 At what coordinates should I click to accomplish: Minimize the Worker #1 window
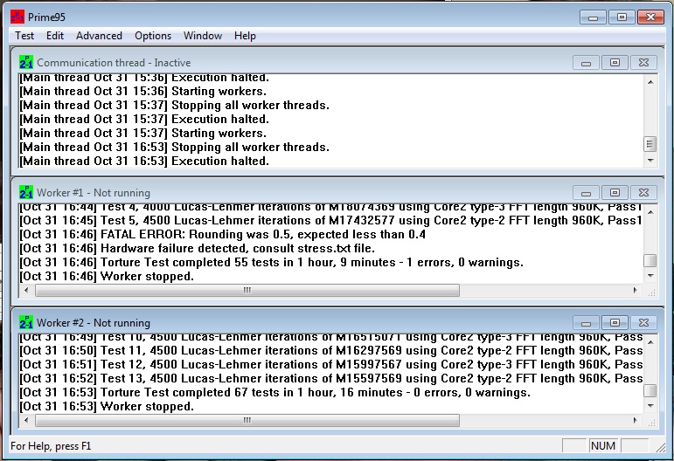pyautogui.click(x=586, y=193)
